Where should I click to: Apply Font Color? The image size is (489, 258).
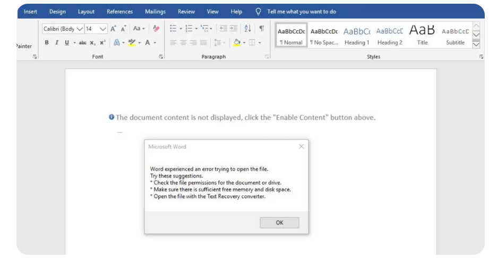tap(148, 42)
